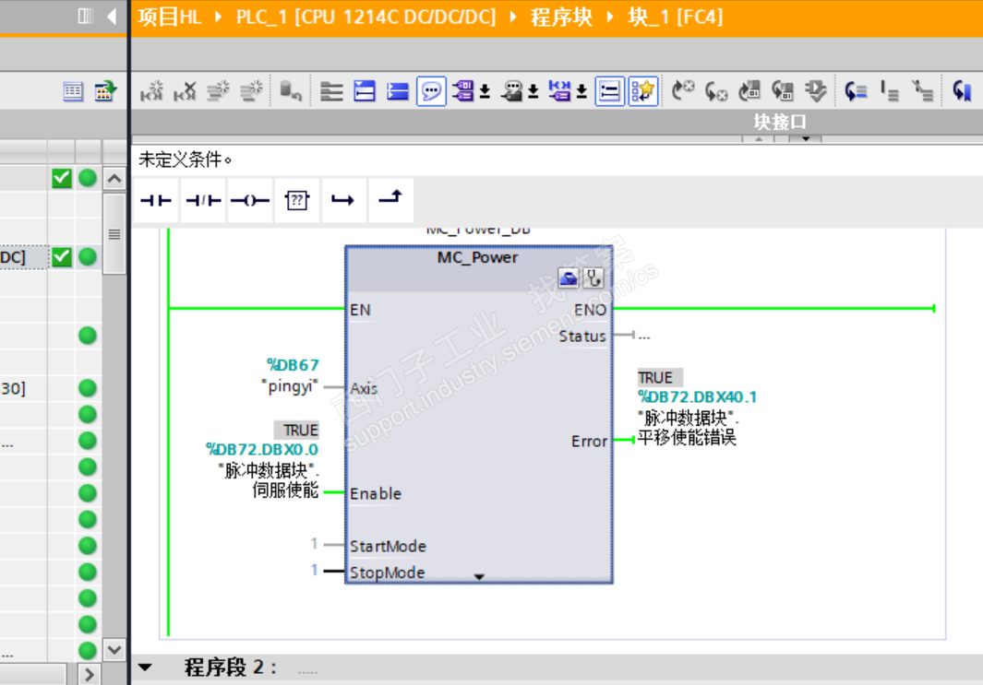Open dropdown beside absolute/symbolic operands icon

(485, 92)
